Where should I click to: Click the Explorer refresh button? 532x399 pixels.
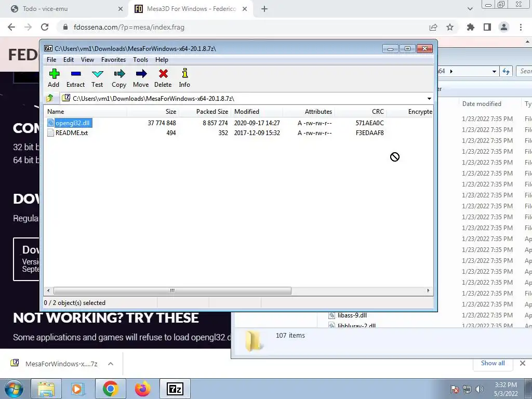506,71
